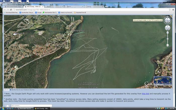Click the Google Earth look-around compass control
Viewport: 176px width, 110px height.
[x=168, y=20]
